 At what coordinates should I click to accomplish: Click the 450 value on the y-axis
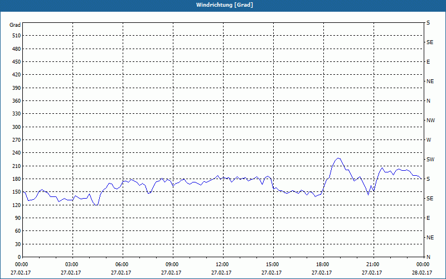16,62
